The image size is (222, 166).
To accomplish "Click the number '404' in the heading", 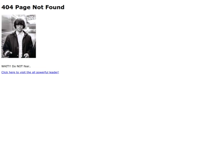I will click(x=7, y=7).
